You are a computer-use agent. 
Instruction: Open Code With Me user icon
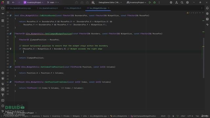pos(177,2)
